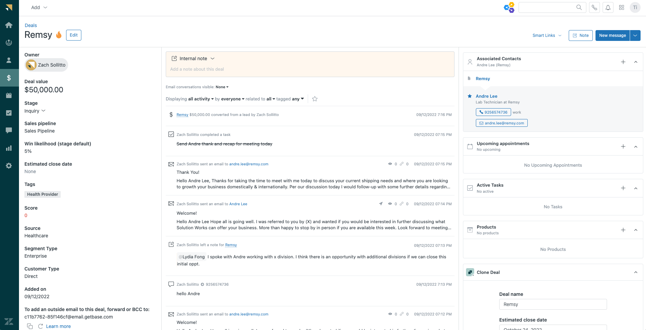The width and height of the screenshot is (646, 330).
Task: Click the Note button
Action: 581,36
